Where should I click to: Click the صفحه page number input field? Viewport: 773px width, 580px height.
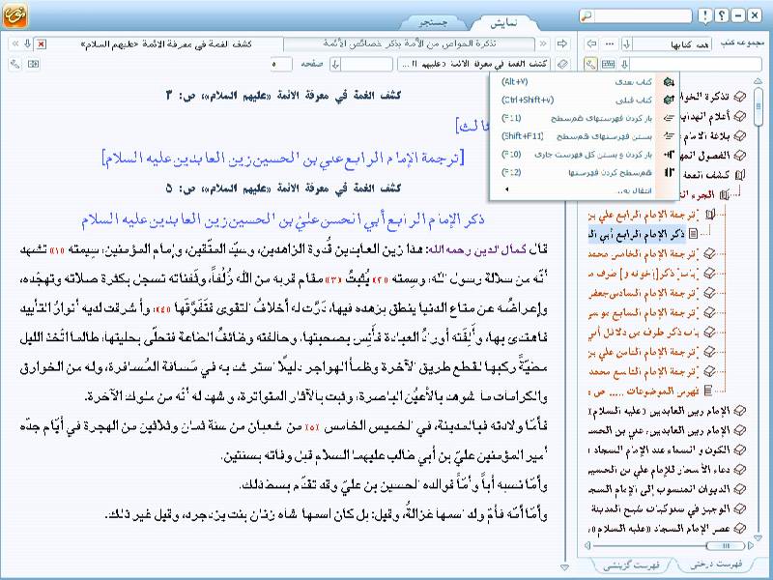click(x=281, y=64)
